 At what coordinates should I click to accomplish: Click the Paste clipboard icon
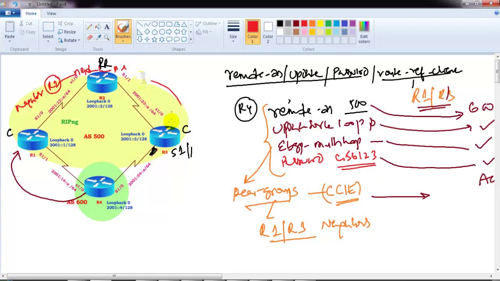(10, 27)
